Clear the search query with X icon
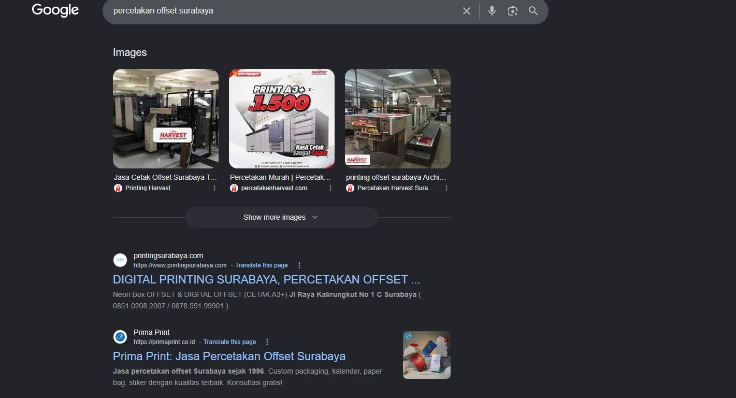Viewport: 736px width, 398px height. click(x=467, y=11)
